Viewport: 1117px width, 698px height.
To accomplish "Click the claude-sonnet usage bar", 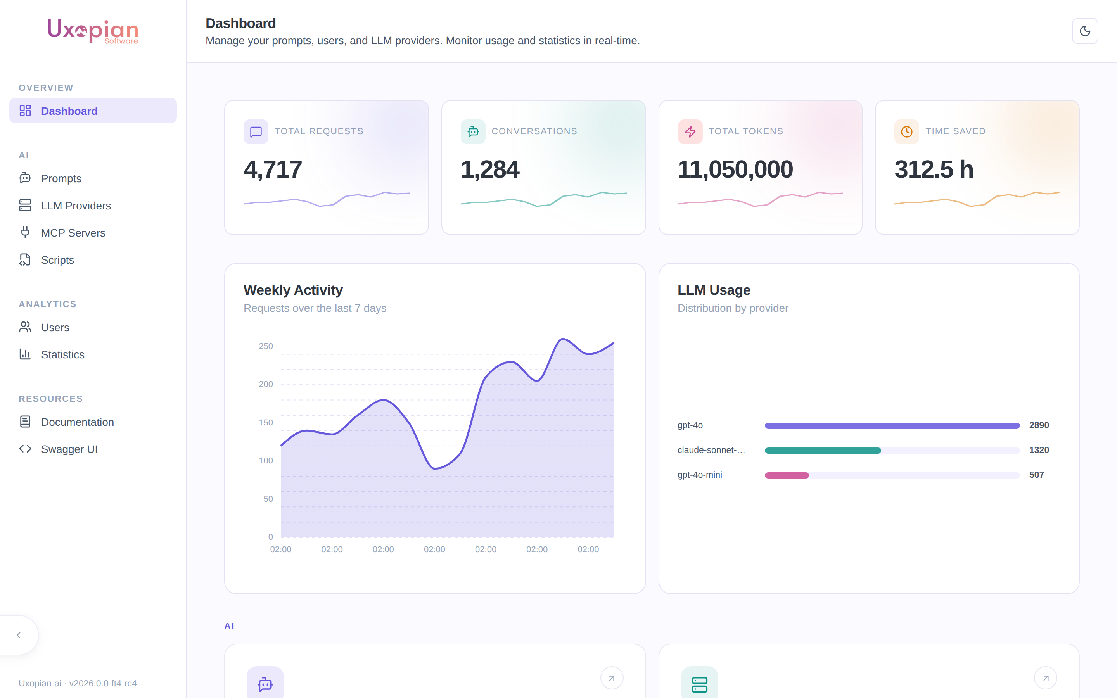I will click(892, 451).
